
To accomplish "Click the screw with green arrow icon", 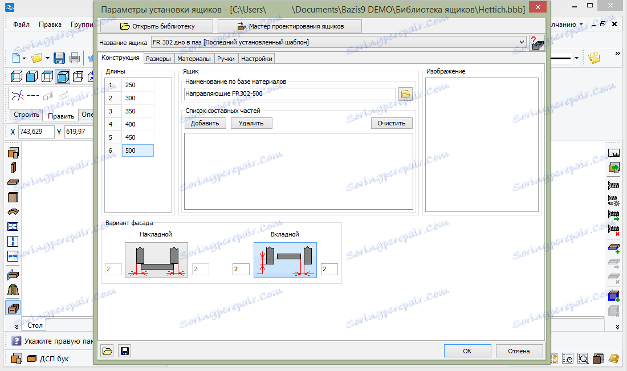I will [613, 215].
